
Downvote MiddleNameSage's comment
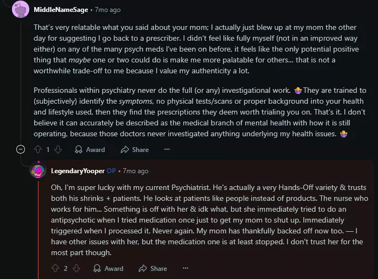(x=58, y=149)
